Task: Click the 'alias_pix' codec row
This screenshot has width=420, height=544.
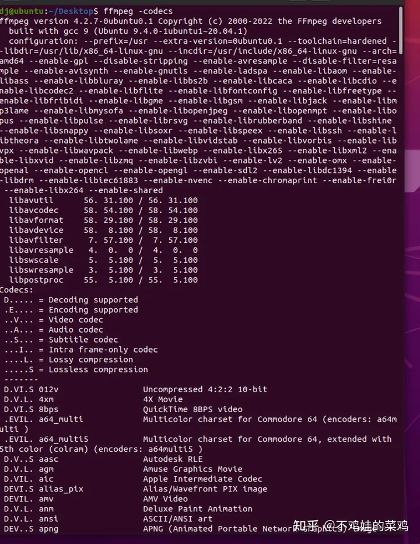Action: click(135, 489)
